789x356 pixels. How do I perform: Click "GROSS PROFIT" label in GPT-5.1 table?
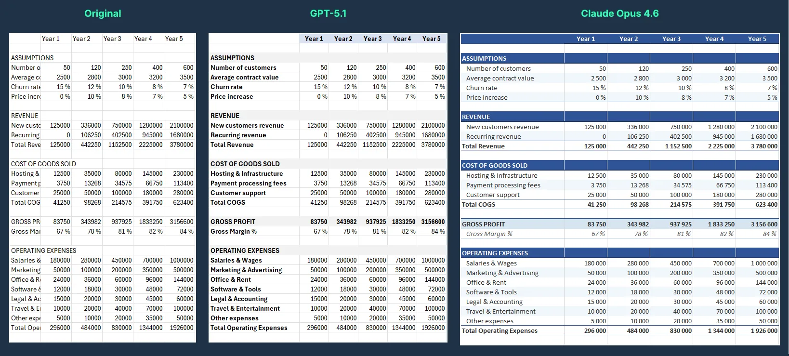[x=233, y=222]
